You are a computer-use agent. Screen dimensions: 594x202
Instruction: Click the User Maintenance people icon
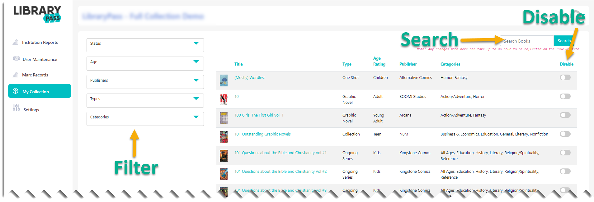coord(16,58)
